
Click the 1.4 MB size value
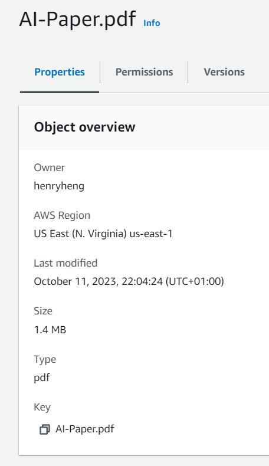click(50, 330)
